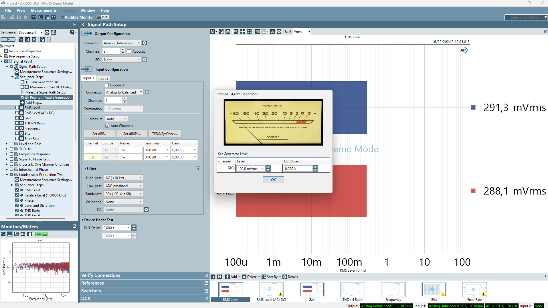Open the Measurements menu

[x=44, y=10]
